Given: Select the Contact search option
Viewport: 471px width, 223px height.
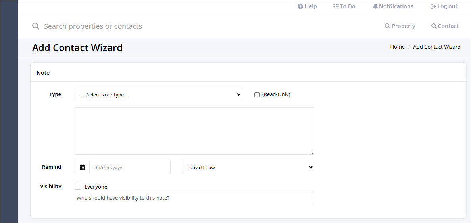Looking at the screenshot, I should pos(445,26).
